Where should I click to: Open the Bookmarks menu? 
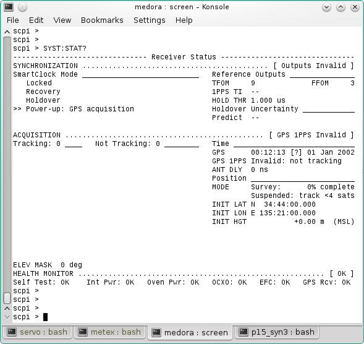102,20
